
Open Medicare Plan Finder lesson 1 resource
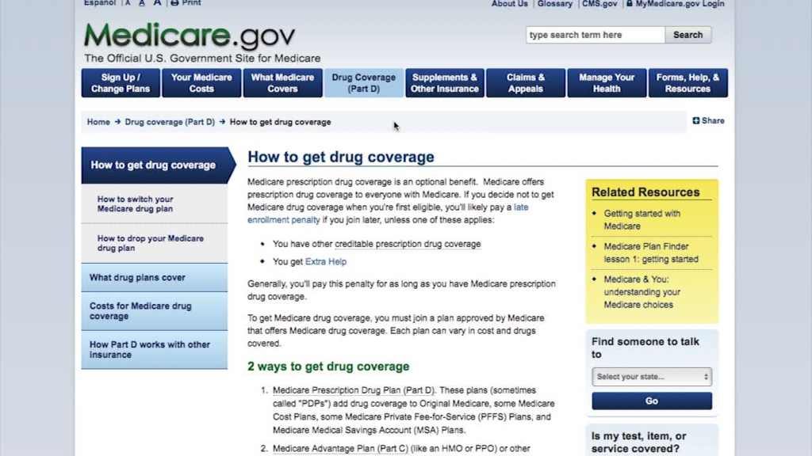[651, 253]
